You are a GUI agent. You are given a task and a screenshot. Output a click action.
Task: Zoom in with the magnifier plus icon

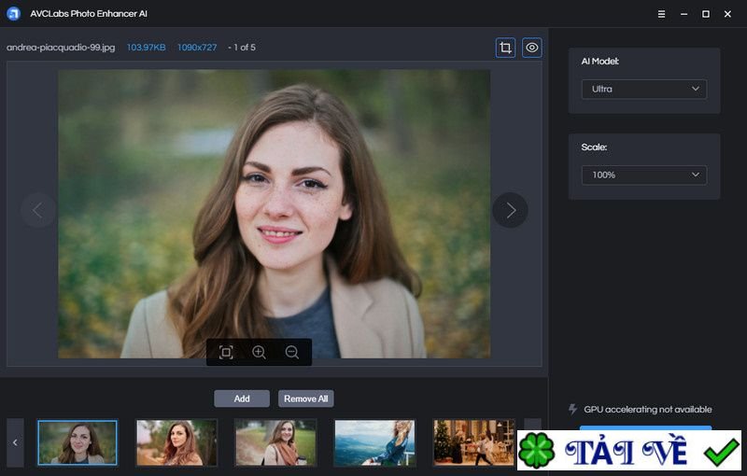tap(259, 352)
